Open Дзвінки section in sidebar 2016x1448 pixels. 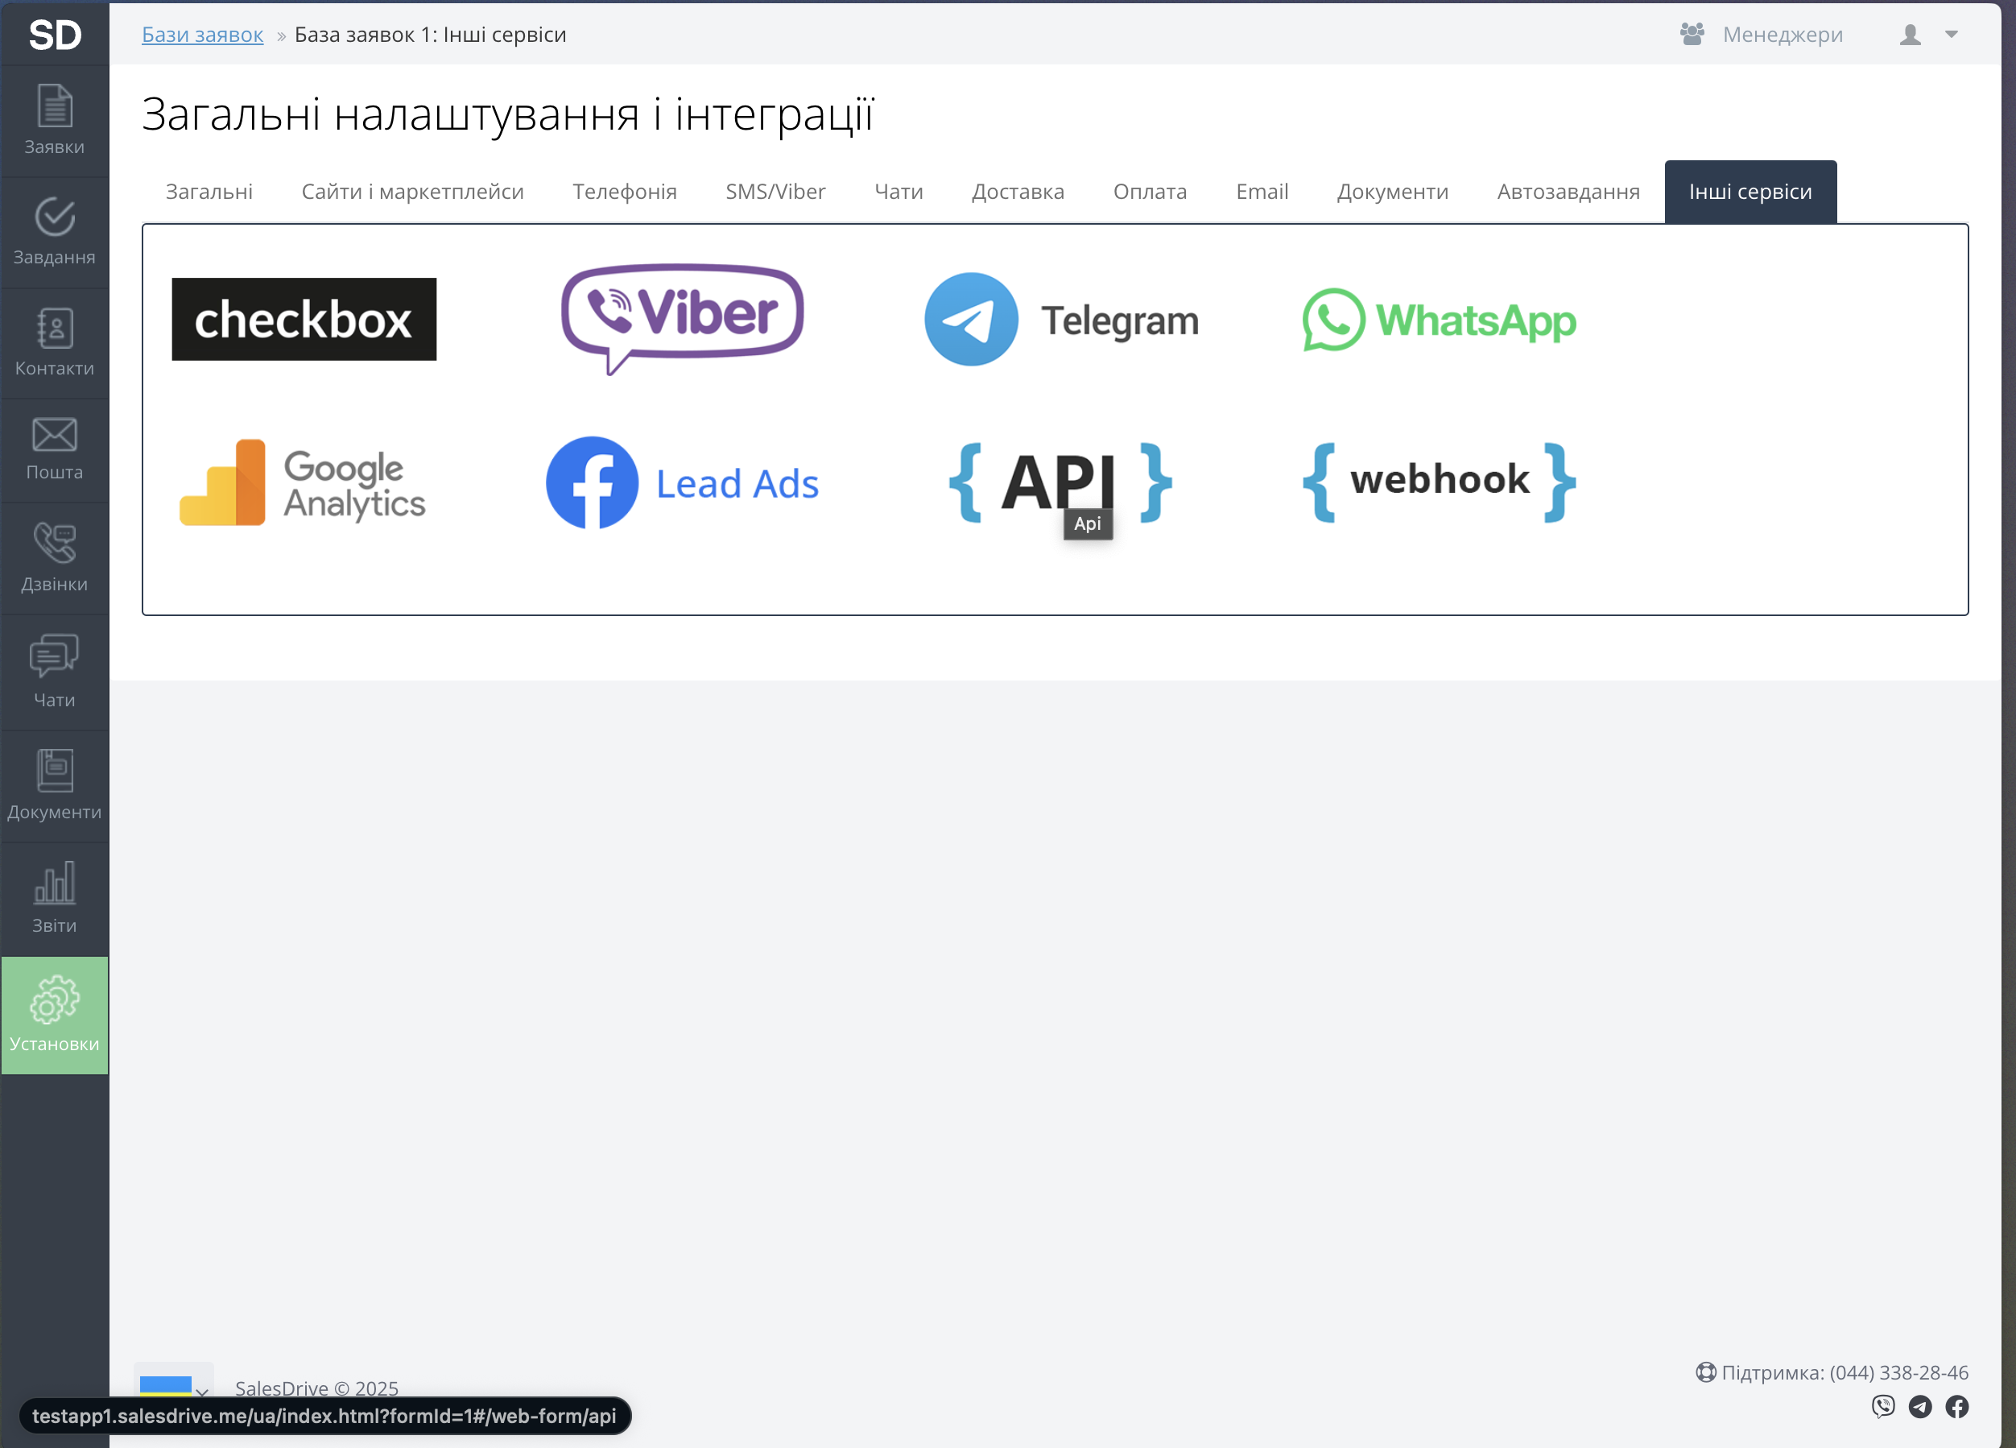click(x=54, y=558)
